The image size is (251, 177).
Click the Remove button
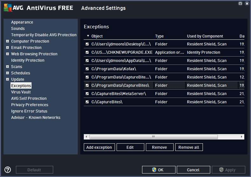(x=160, y=147)
